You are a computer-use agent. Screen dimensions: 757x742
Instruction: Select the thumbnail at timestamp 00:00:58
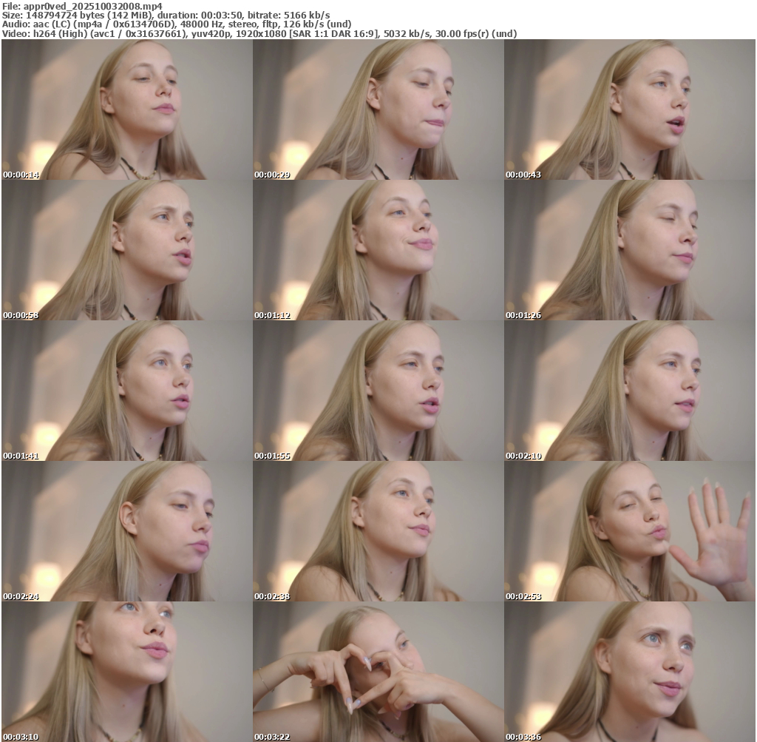click(127, 250)
